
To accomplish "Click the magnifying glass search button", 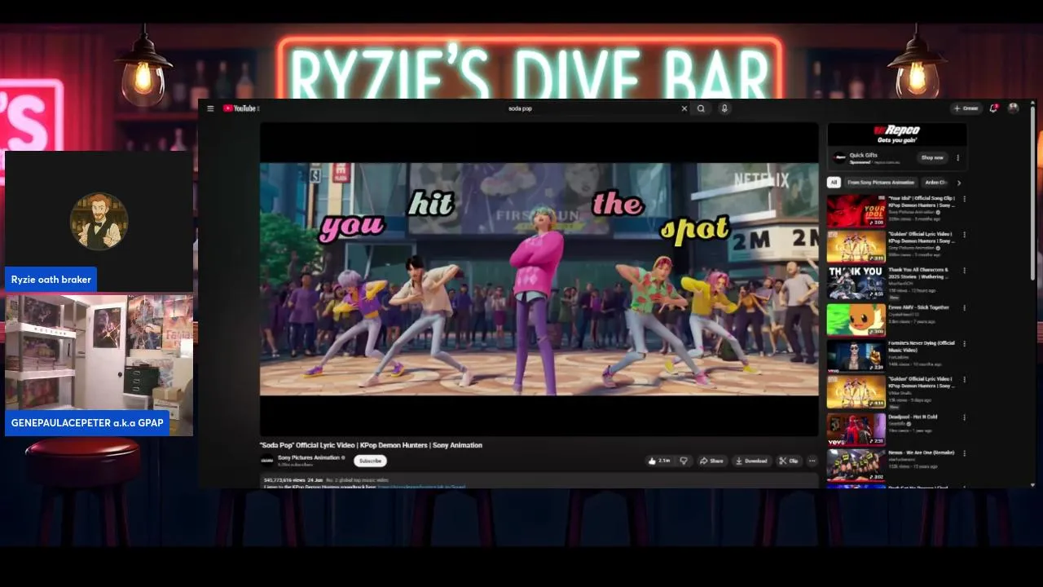I will 701,108.
